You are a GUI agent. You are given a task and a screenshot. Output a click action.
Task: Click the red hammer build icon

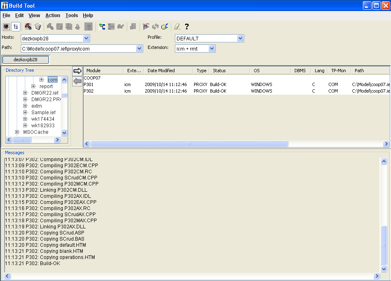click(28, 27)
